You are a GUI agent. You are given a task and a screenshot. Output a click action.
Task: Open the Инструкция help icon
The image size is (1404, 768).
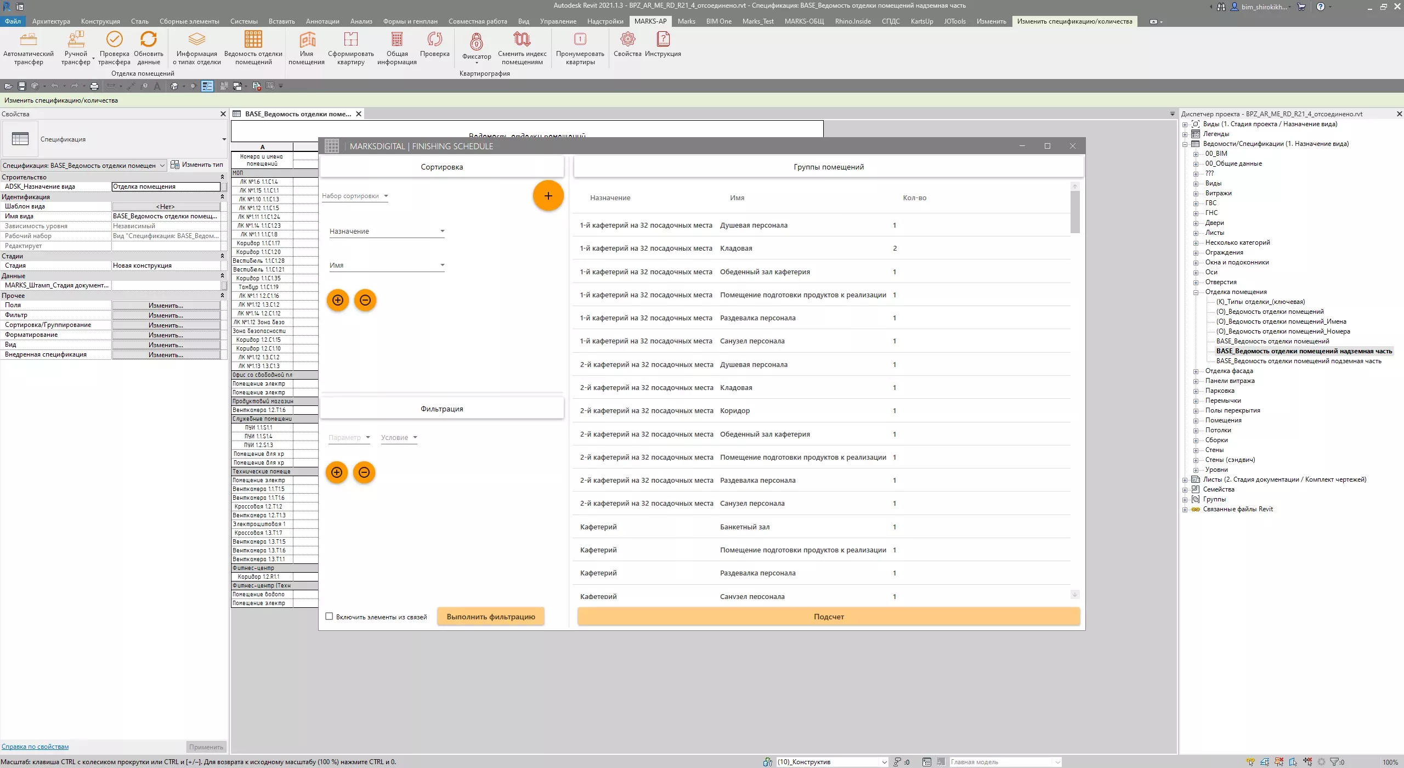pyautogui.click(x=663, y=39)
